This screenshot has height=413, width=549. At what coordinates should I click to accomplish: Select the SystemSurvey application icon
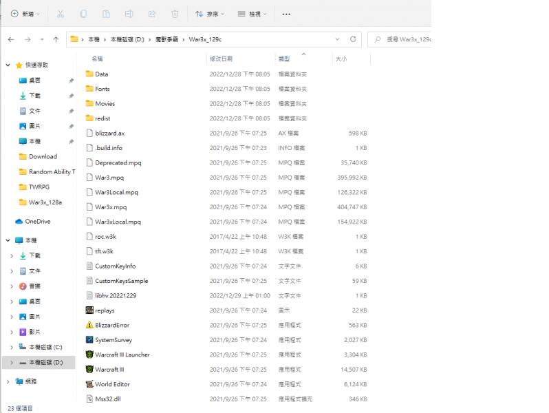pos(89,340)
